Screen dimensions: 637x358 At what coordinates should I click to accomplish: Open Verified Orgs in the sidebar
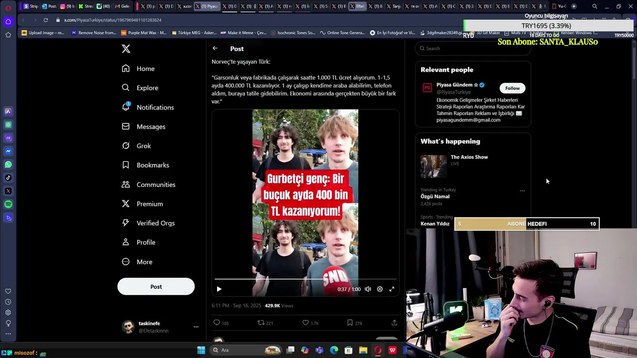pyautogui.click(x=148, y=223)
